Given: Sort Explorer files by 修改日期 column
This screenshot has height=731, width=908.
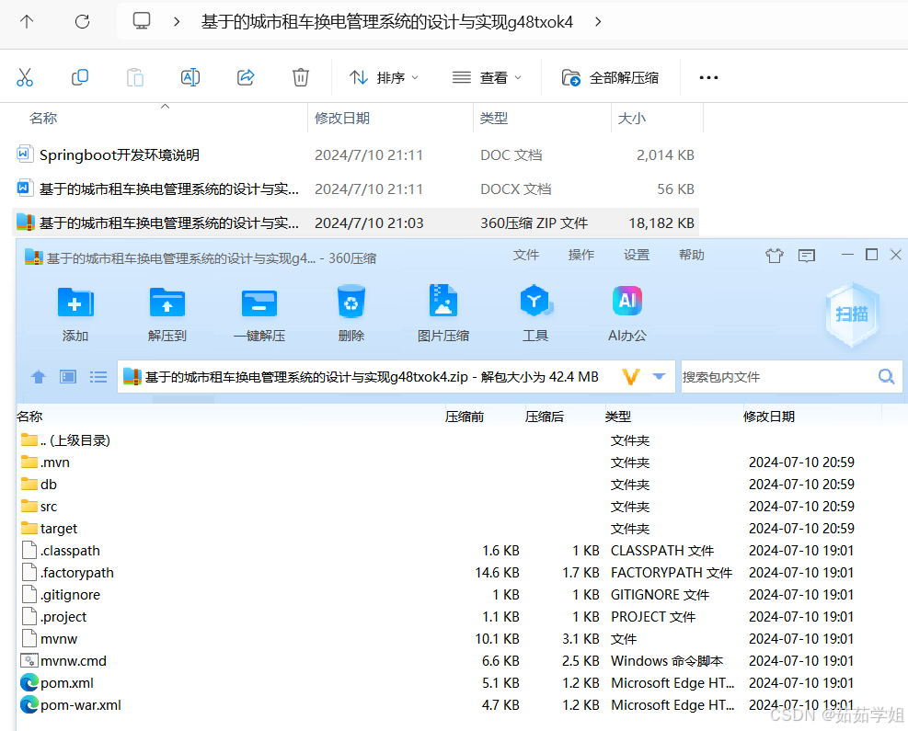Looking at the screenshot, I should click(x=342, y=118).
